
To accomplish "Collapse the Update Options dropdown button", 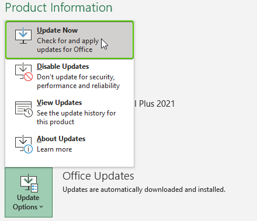I will [x=29, y=192].
